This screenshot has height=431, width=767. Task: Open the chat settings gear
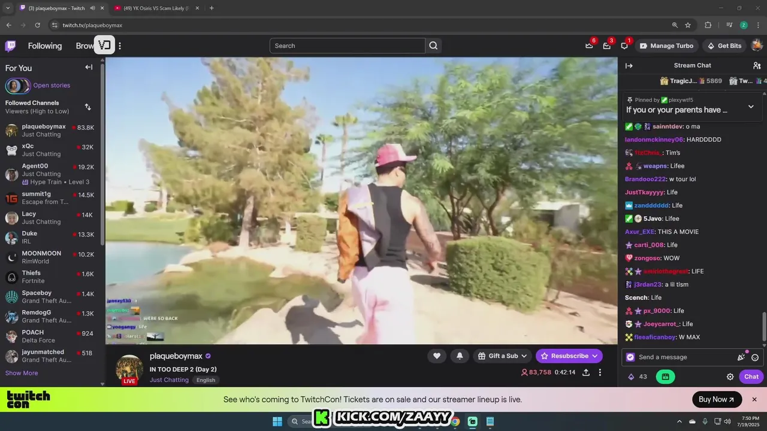pyautogui.click(x=730, y=377)
